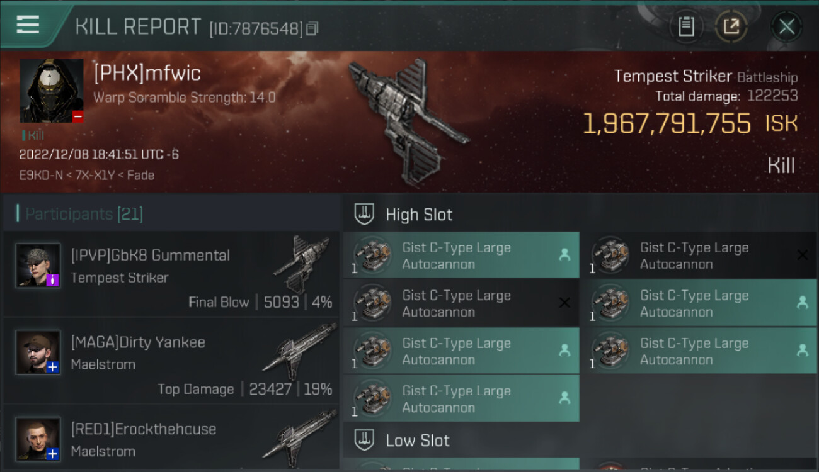Click the Low Slot section icon
The width and height of the screenshot is (819, 472).
tap(364, 440)
